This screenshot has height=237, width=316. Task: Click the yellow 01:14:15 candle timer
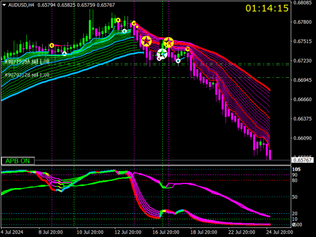pyautogui.click(x=267, y=8)
